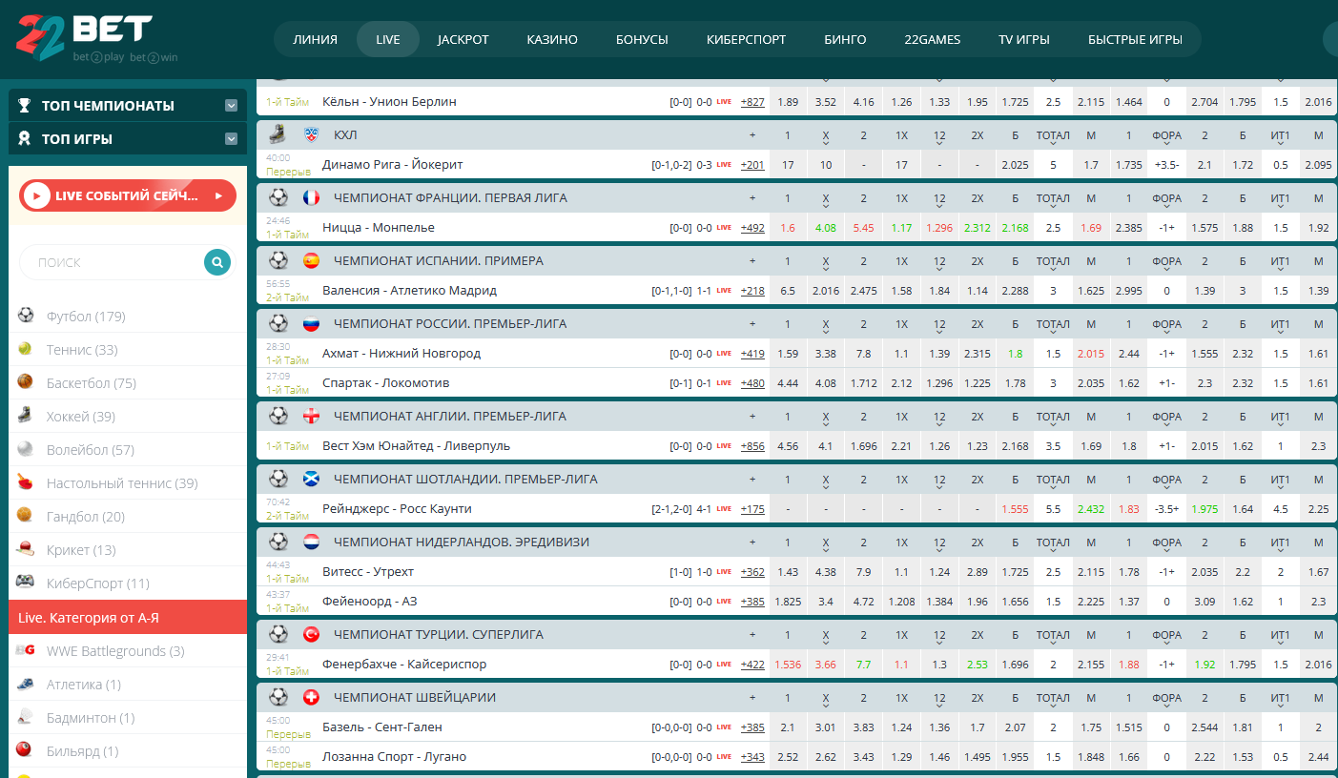Click the Scottish flag in Чемпионат Шотландии header
The height and width of the screenshot is (778, 1338).
pyautogui.click(x=311, y=480)
